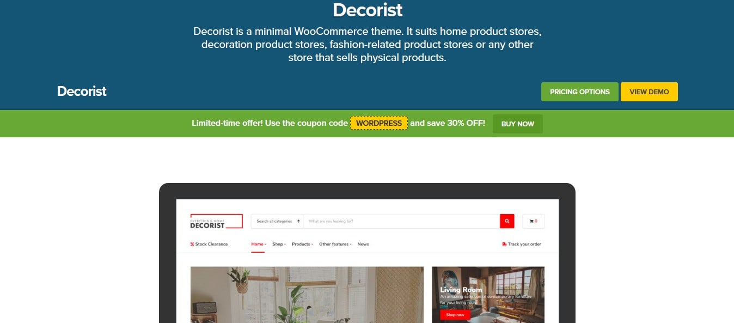The image size is (734, 323).
Task: Click the red search magnifier icon
Action: 507,221
